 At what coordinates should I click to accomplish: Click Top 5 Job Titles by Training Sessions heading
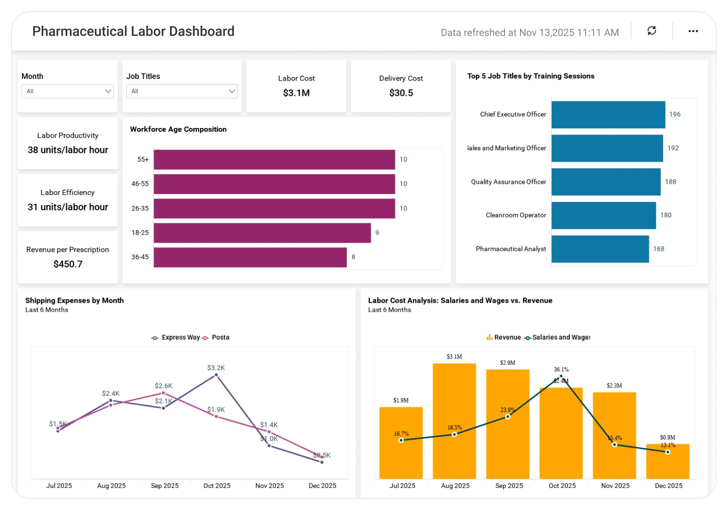(531, 76)
